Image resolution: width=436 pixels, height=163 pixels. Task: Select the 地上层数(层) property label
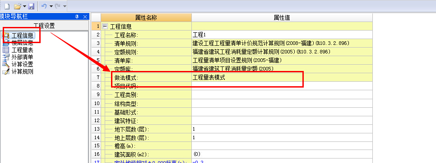[132, 138]
